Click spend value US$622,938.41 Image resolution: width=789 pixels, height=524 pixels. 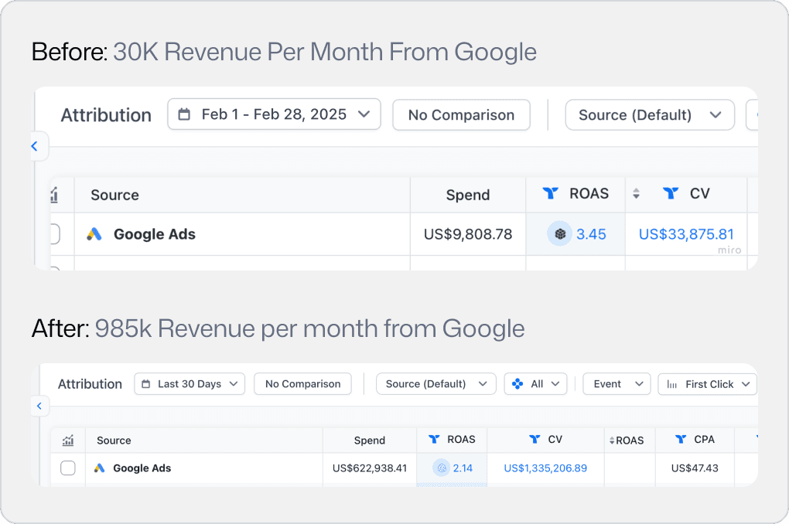click(369, 468)
